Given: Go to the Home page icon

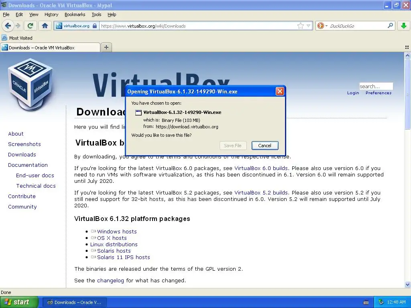Looking at the screenshot, I should 45,26.
